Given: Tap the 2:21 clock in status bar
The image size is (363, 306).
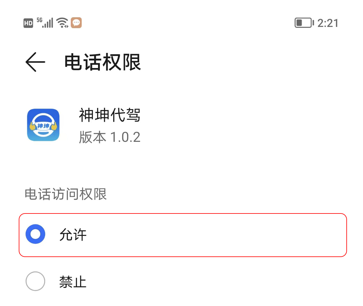Looking at the screenshot, I should tap(328, 23).
